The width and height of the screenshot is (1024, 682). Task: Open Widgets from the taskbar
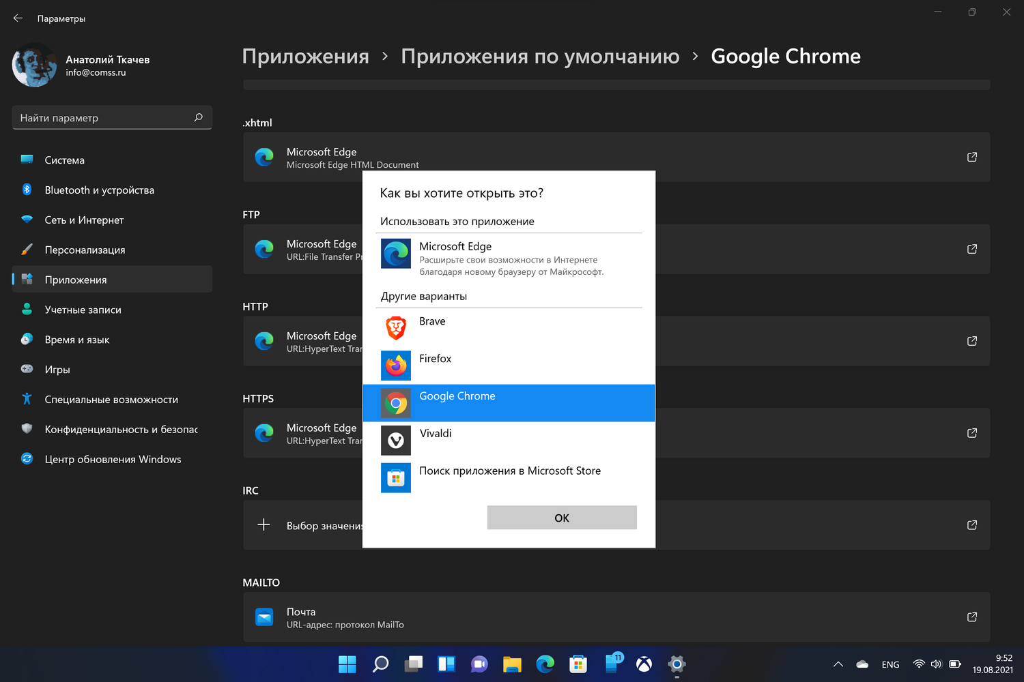446,664
